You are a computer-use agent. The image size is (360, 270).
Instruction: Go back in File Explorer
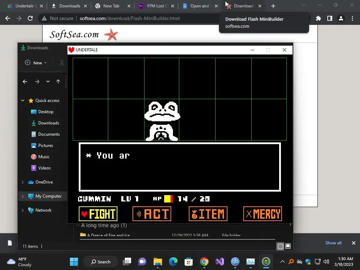(25, 82)
